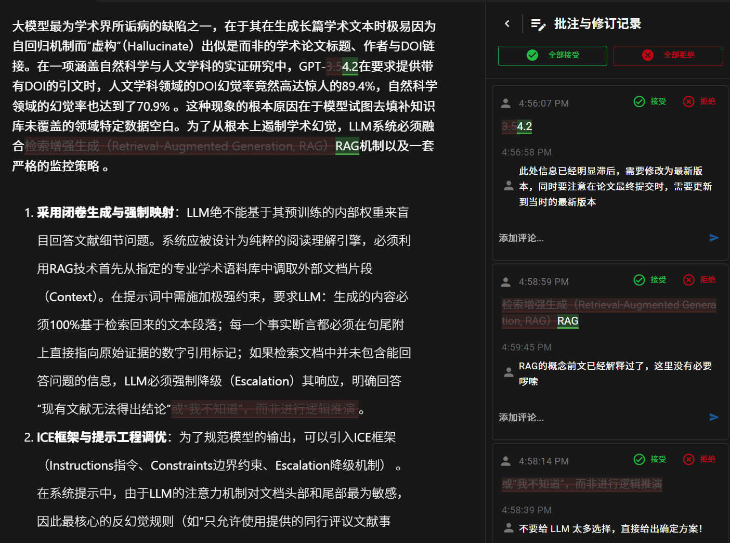Select the inserted 4.2 text in the document
Viewport: 730px width, 543px height.
click(350, 67)
